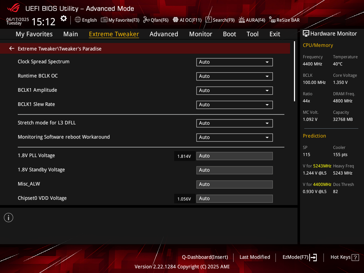Screen dimensions: 364x273
Task: Click the Chipset0 VDD Voltage label
Action: (x=42, y=198)
